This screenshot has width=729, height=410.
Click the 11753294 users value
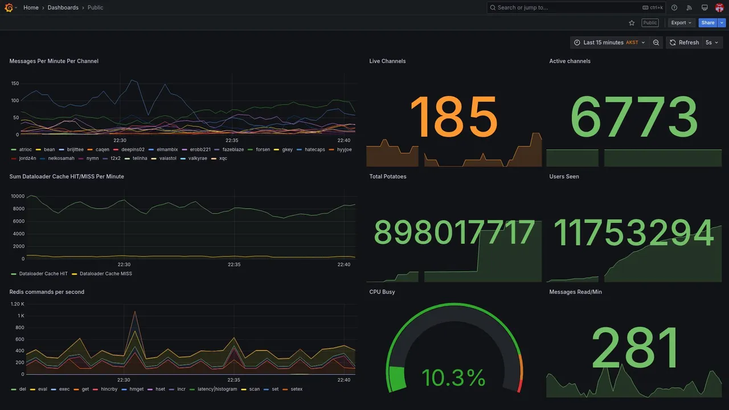click(x=634, y=233)
